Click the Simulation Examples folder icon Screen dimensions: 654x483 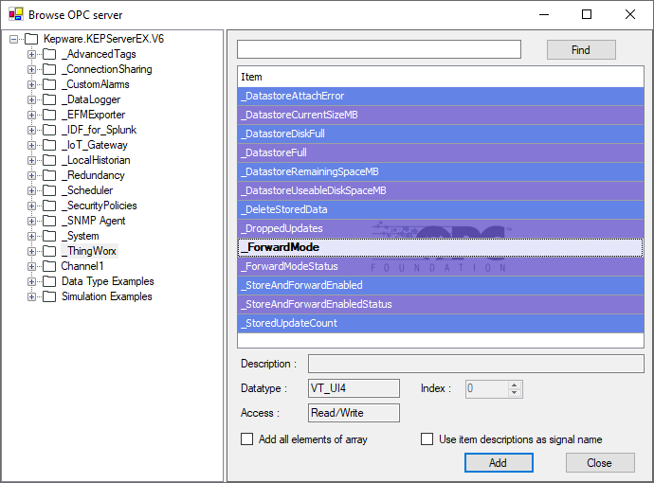(49, 296)
